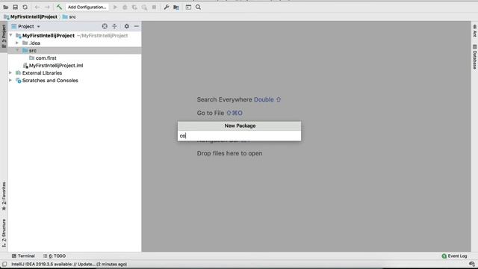The height and width of the screenshot is (269, 478).
Task: Open the Add Configuration selector
Action: point(87,7)
